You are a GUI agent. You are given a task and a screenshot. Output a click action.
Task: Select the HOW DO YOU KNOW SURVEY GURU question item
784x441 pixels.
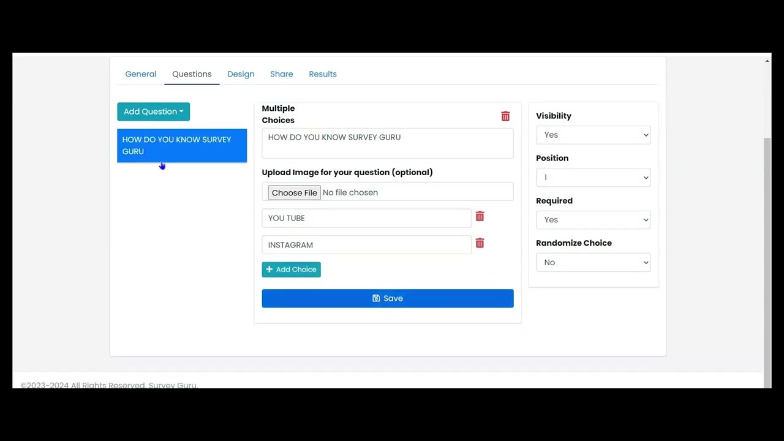coord(182,146)
